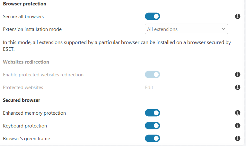Image resolution: width=246 pixels, height=146 pixels.
Task: Click the Secured browser section heading
Action: tap(22, 100)
